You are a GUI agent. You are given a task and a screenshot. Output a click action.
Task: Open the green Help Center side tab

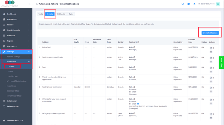pyautogui.click(x=222, y=63)
